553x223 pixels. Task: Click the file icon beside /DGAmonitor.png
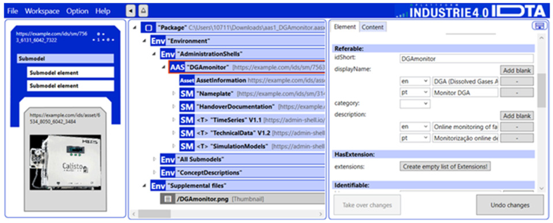pyautogui.click(x=168, y=199)
